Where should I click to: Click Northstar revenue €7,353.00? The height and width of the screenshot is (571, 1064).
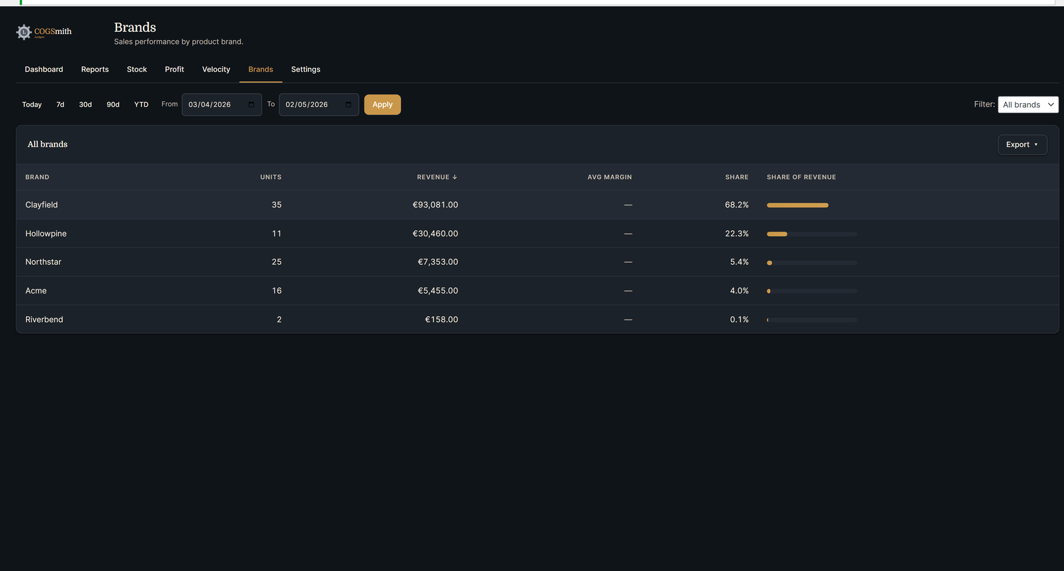[x=438, y=262]
